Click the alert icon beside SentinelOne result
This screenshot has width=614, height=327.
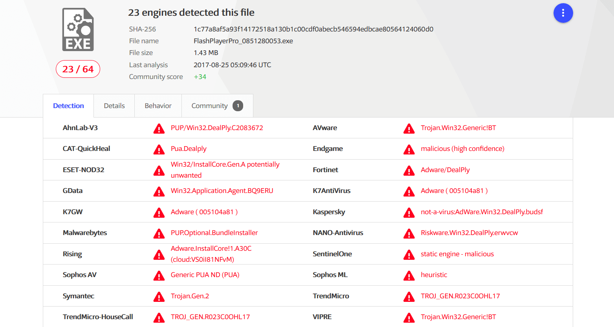pyautogui.click(x=409, y=255)
